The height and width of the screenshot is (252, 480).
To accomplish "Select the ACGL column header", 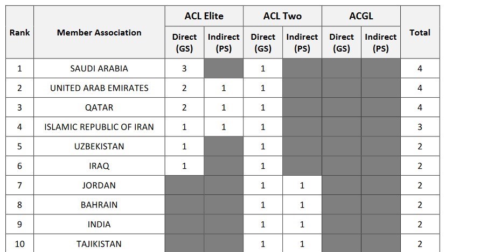I will pos(361,16).
